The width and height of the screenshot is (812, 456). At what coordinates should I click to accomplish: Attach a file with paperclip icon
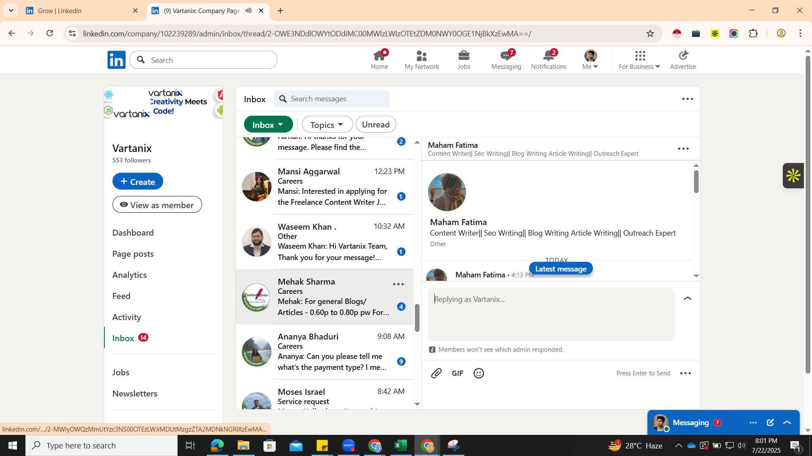[x=436, y=373]
